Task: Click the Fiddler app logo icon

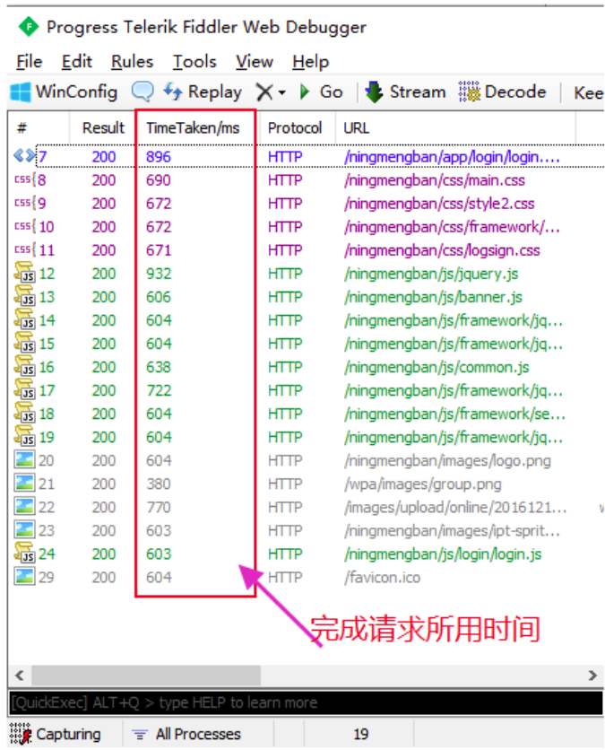Action: coord(28,27)
